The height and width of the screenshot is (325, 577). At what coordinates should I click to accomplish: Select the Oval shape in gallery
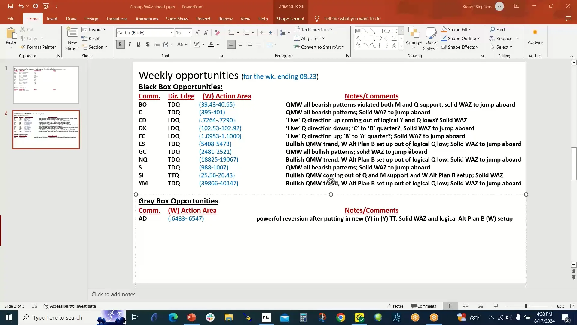pyautogui.click(x=387, y=31)
